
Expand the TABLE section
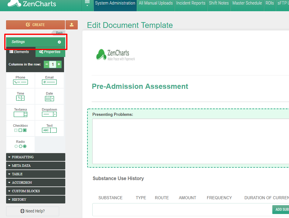tap(36, 174)
